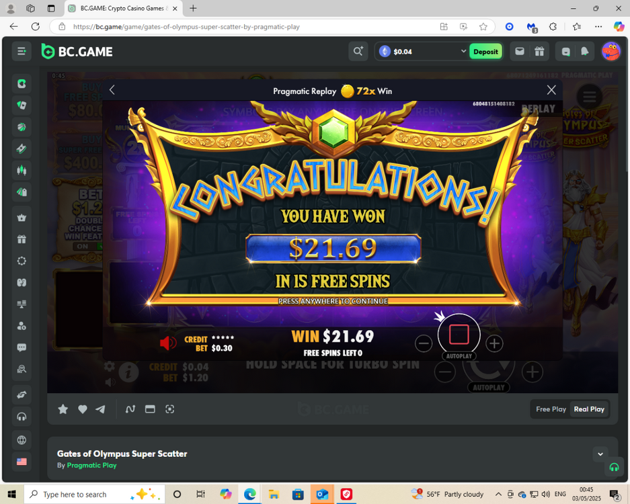Open the mail inbox icon
The height and width of the screenshot is (504, 630).
(520, 52)
